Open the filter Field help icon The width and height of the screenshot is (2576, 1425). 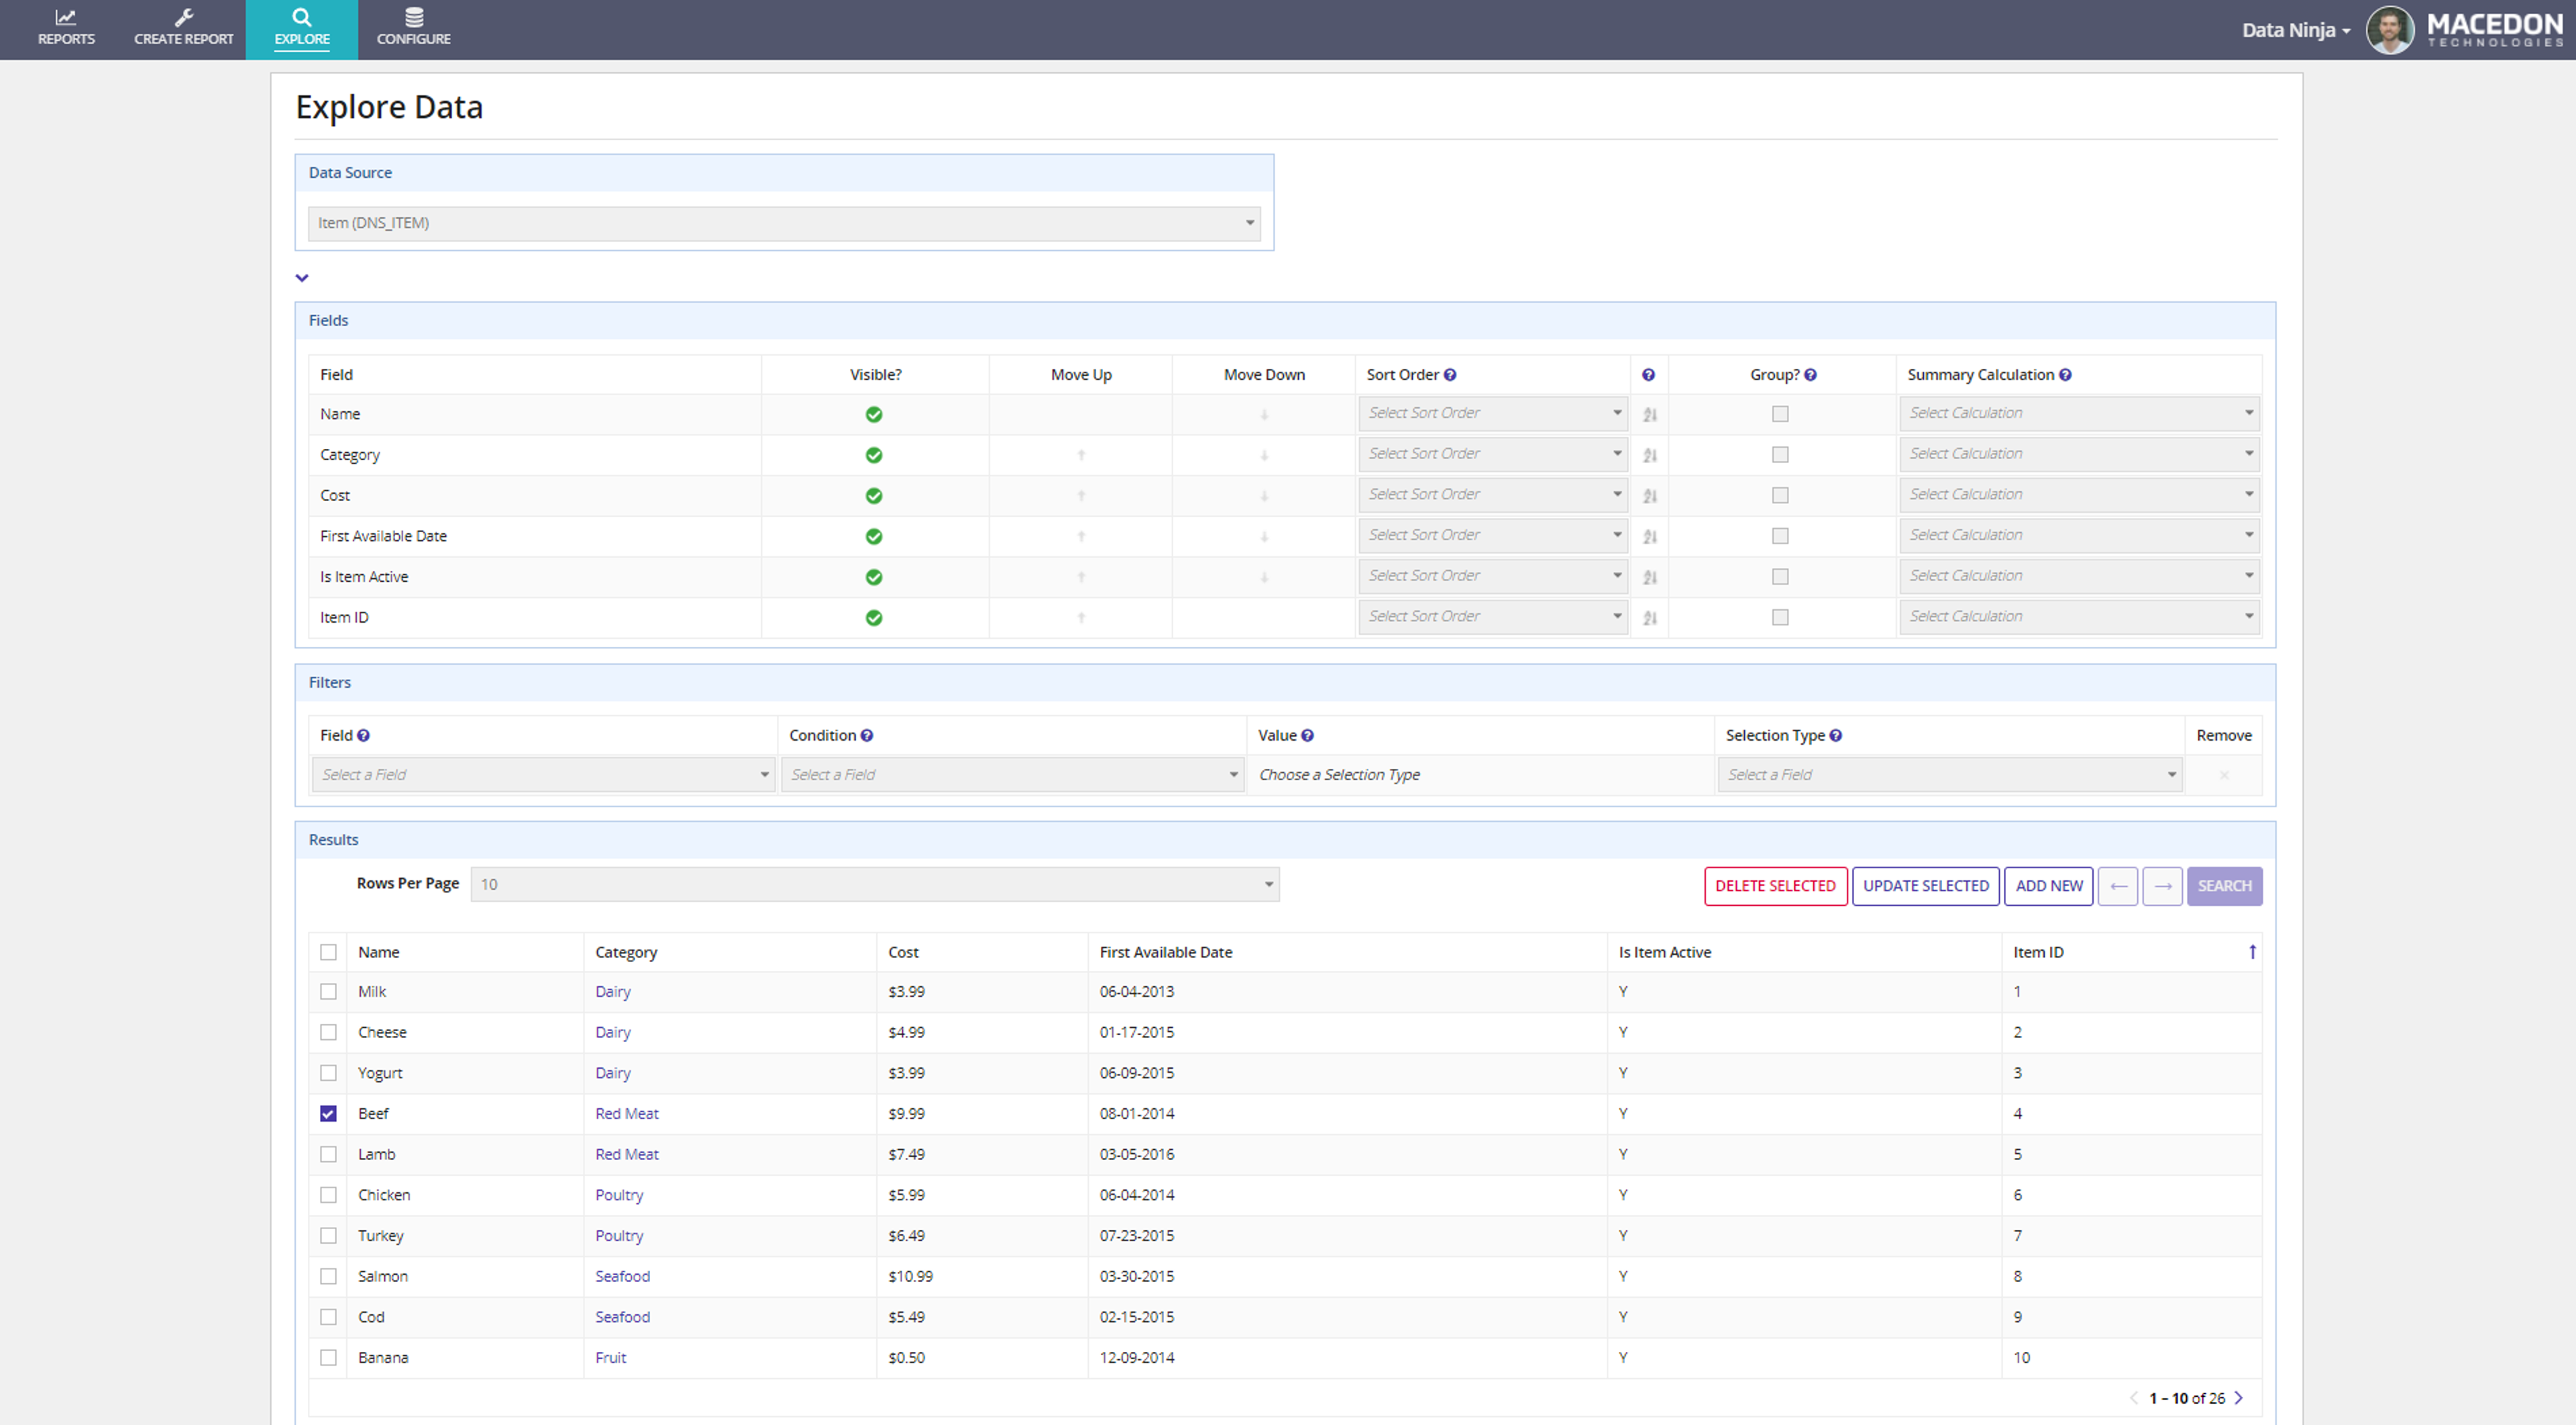tap(363, 736)
